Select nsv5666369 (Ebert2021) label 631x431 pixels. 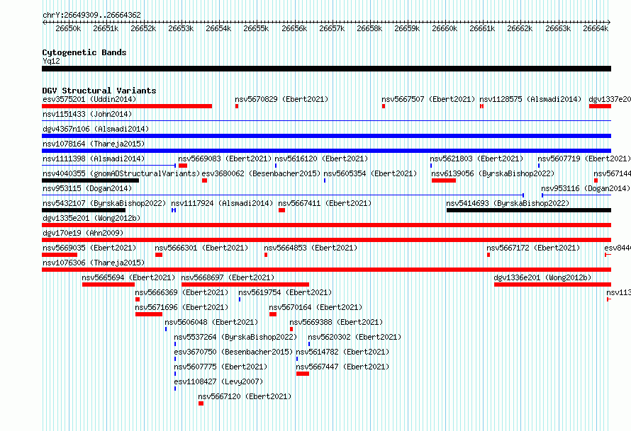pos(182,292)
